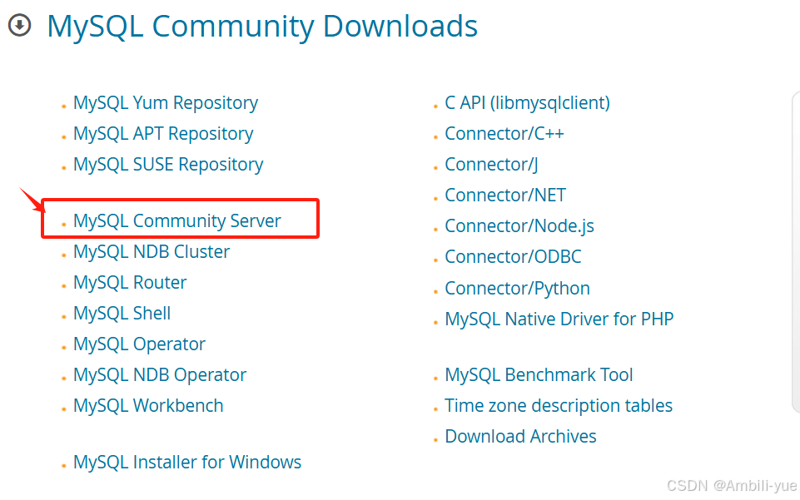Go to MySQL Community Server downloads
Screen dimensions: 800x500
coord(177,221)
